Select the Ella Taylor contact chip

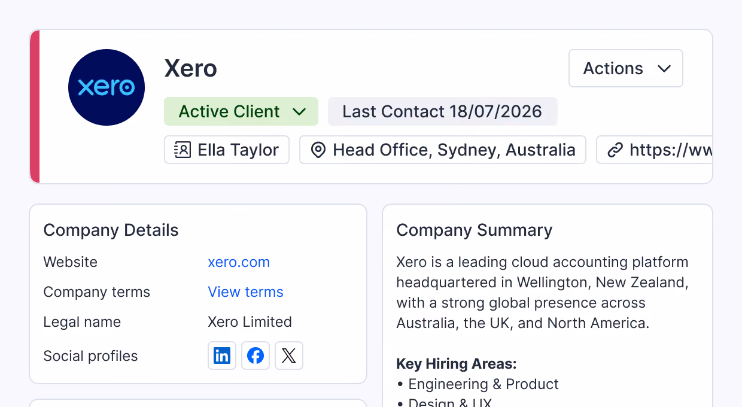[x=227, y=150]
